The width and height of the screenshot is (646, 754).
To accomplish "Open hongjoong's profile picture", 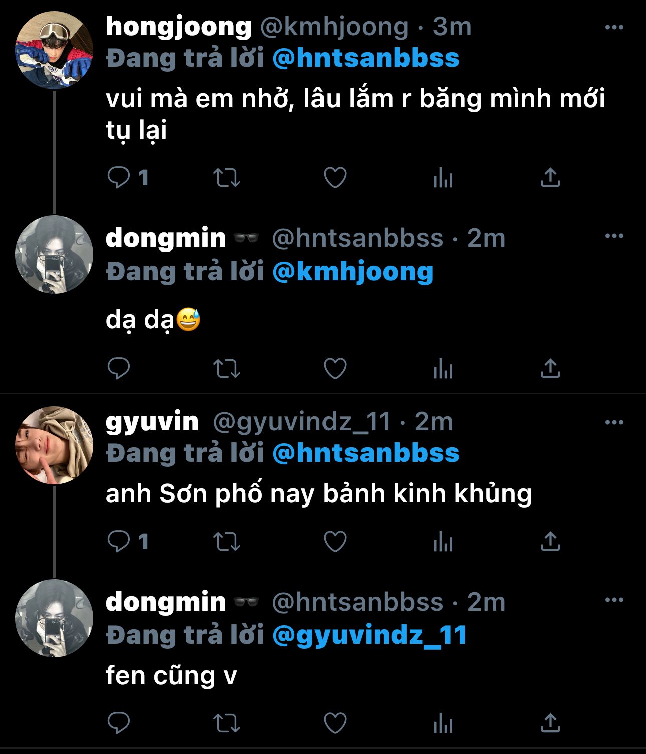I will (x=55, y=50).
